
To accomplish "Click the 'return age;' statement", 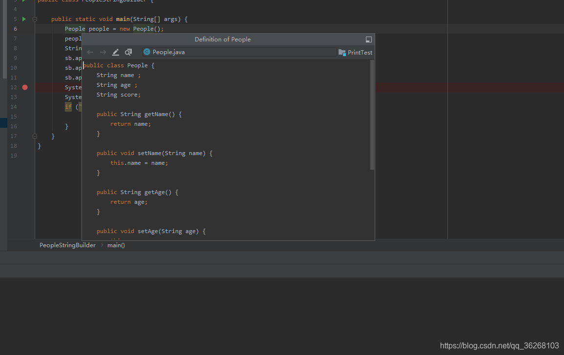I will 129,202.
